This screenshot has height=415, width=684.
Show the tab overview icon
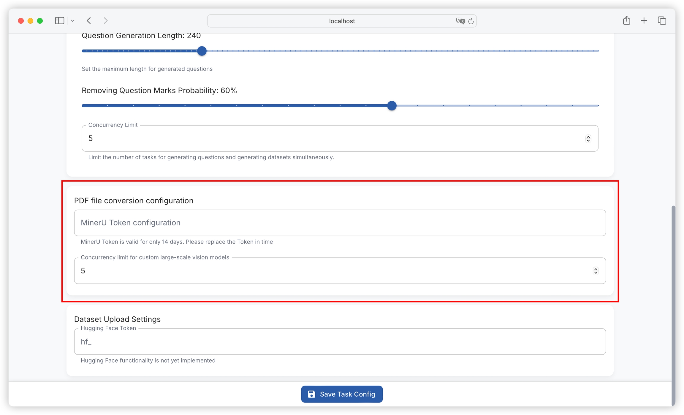pos(662,20)
